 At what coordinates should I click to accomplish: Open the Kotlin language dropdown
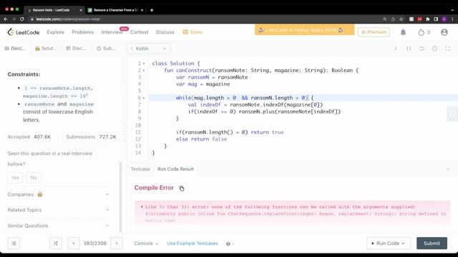pos(149,49)
